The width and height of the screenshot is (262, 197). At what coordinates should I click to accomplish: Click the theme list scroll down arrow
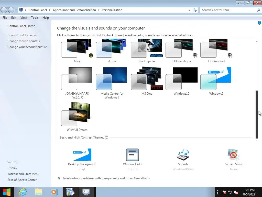[x=257, y=141]
